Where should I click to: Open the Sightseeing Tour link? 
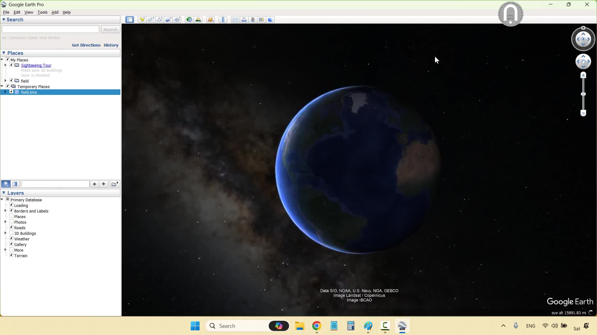coord(36,65)
